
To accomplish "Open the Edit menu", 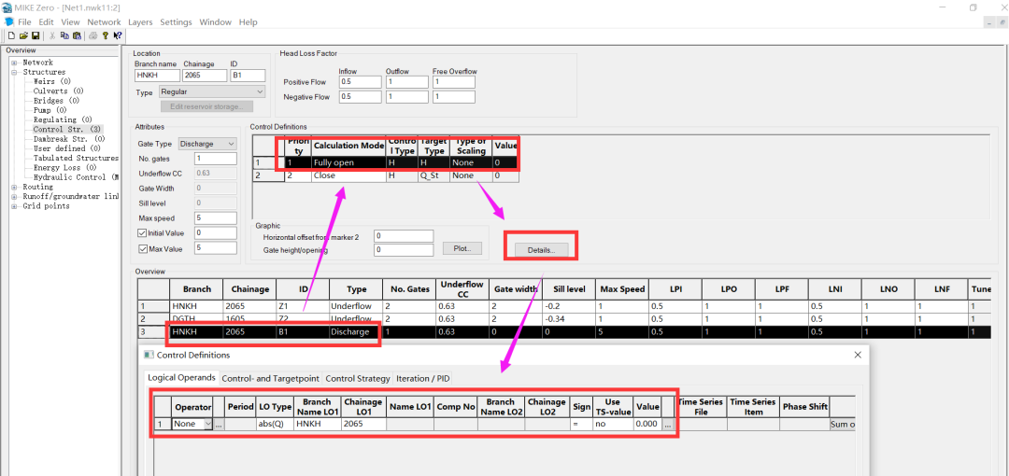I will (x=46, y=21).
